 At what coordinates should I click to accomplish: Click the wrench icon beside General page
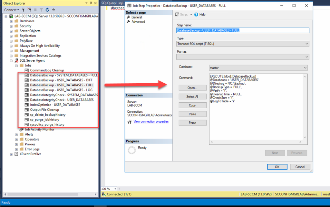[x=128, y=17]
